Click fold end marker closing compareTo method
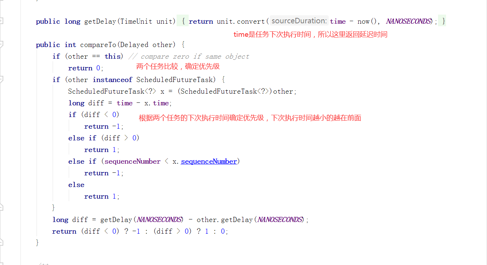This screenshot has height=265, width=487. point(1,242)
